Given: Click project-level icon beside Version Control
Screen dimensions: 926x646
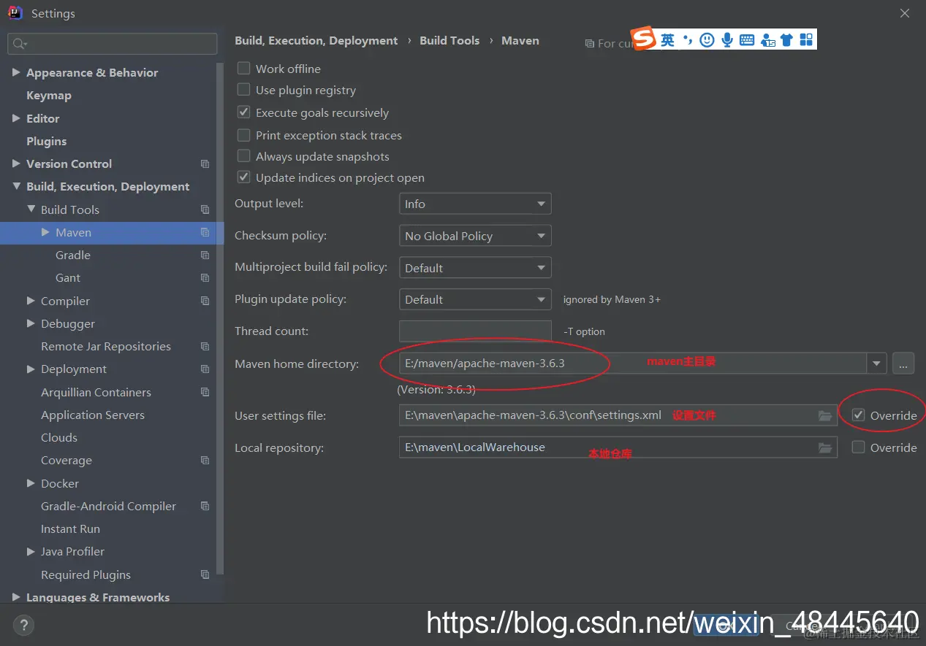Looking at the screenshot, I should 205,164.
